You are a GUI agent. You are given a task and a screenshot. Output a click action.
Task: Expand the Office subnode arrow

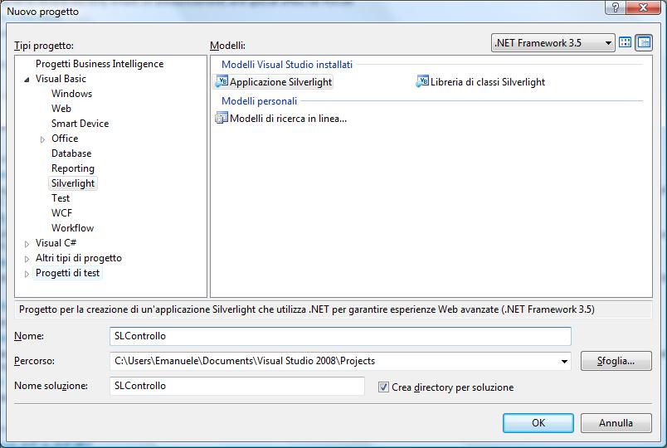coord(42,139)
